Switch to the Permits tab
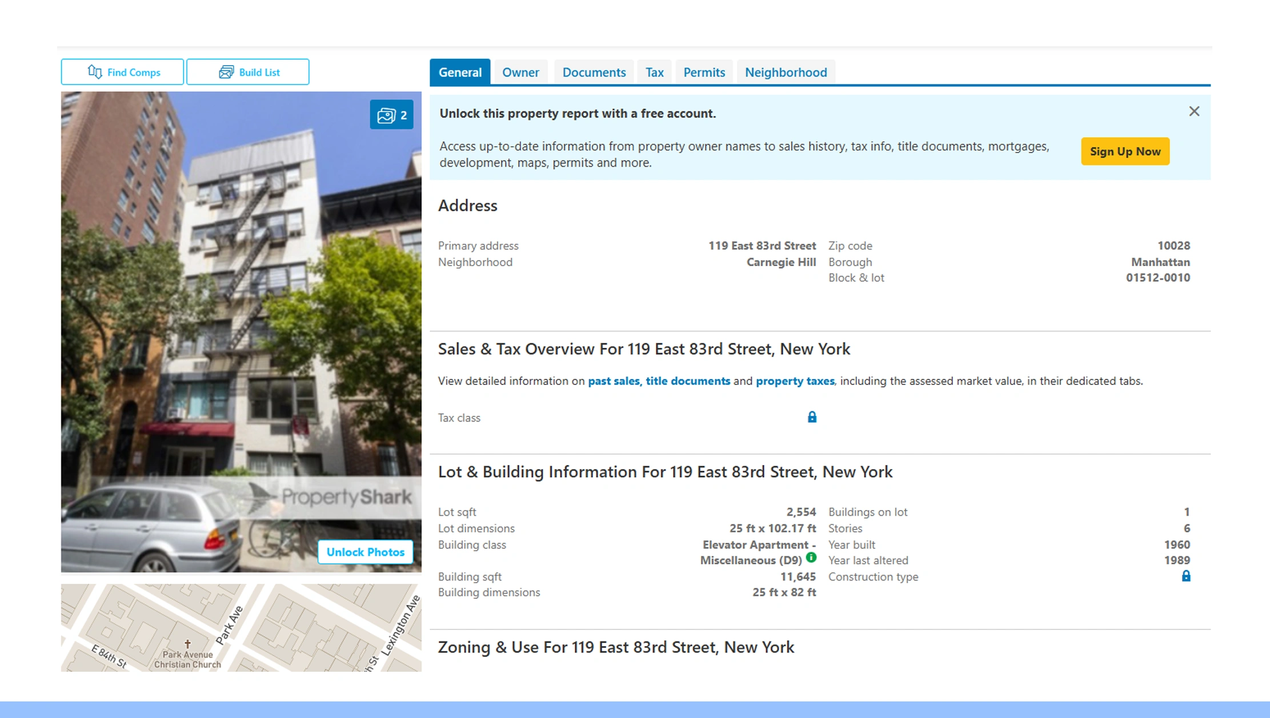 click(x=704, y=72)
